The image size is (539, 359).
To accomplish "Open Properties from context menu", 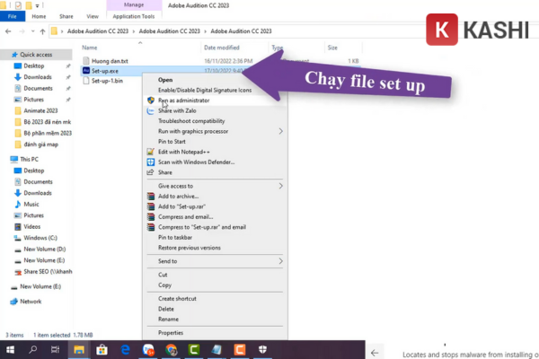I will coord(215,333).
